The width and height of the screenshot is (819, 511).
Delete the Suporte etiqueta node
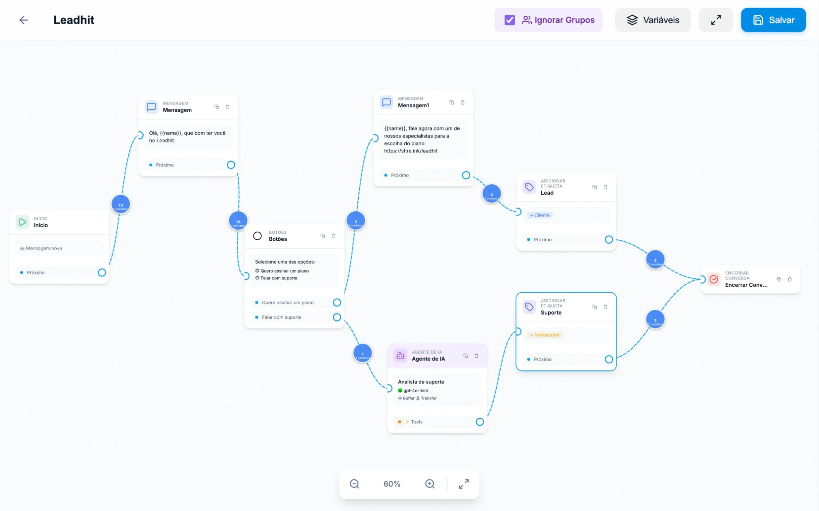pos(605,307)
